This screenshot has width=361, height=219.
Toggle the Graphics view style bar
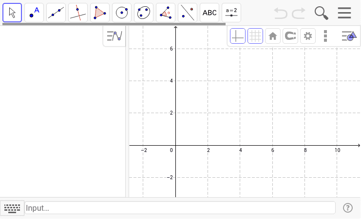[349, 36]
